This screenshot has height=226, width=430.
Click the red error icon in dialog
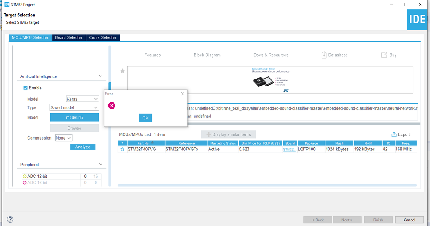[111, 106]
